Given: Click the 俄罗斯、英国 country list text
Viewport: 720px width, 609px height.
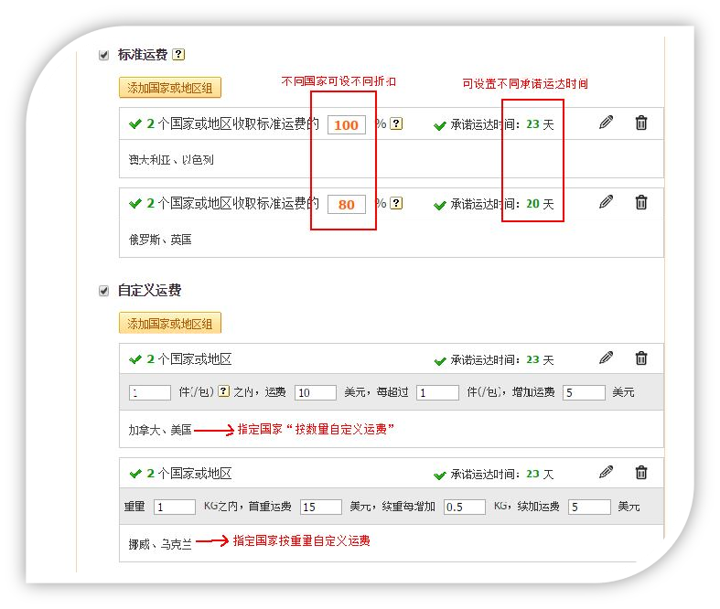Looking at the screenshot, I should point(160,240).
